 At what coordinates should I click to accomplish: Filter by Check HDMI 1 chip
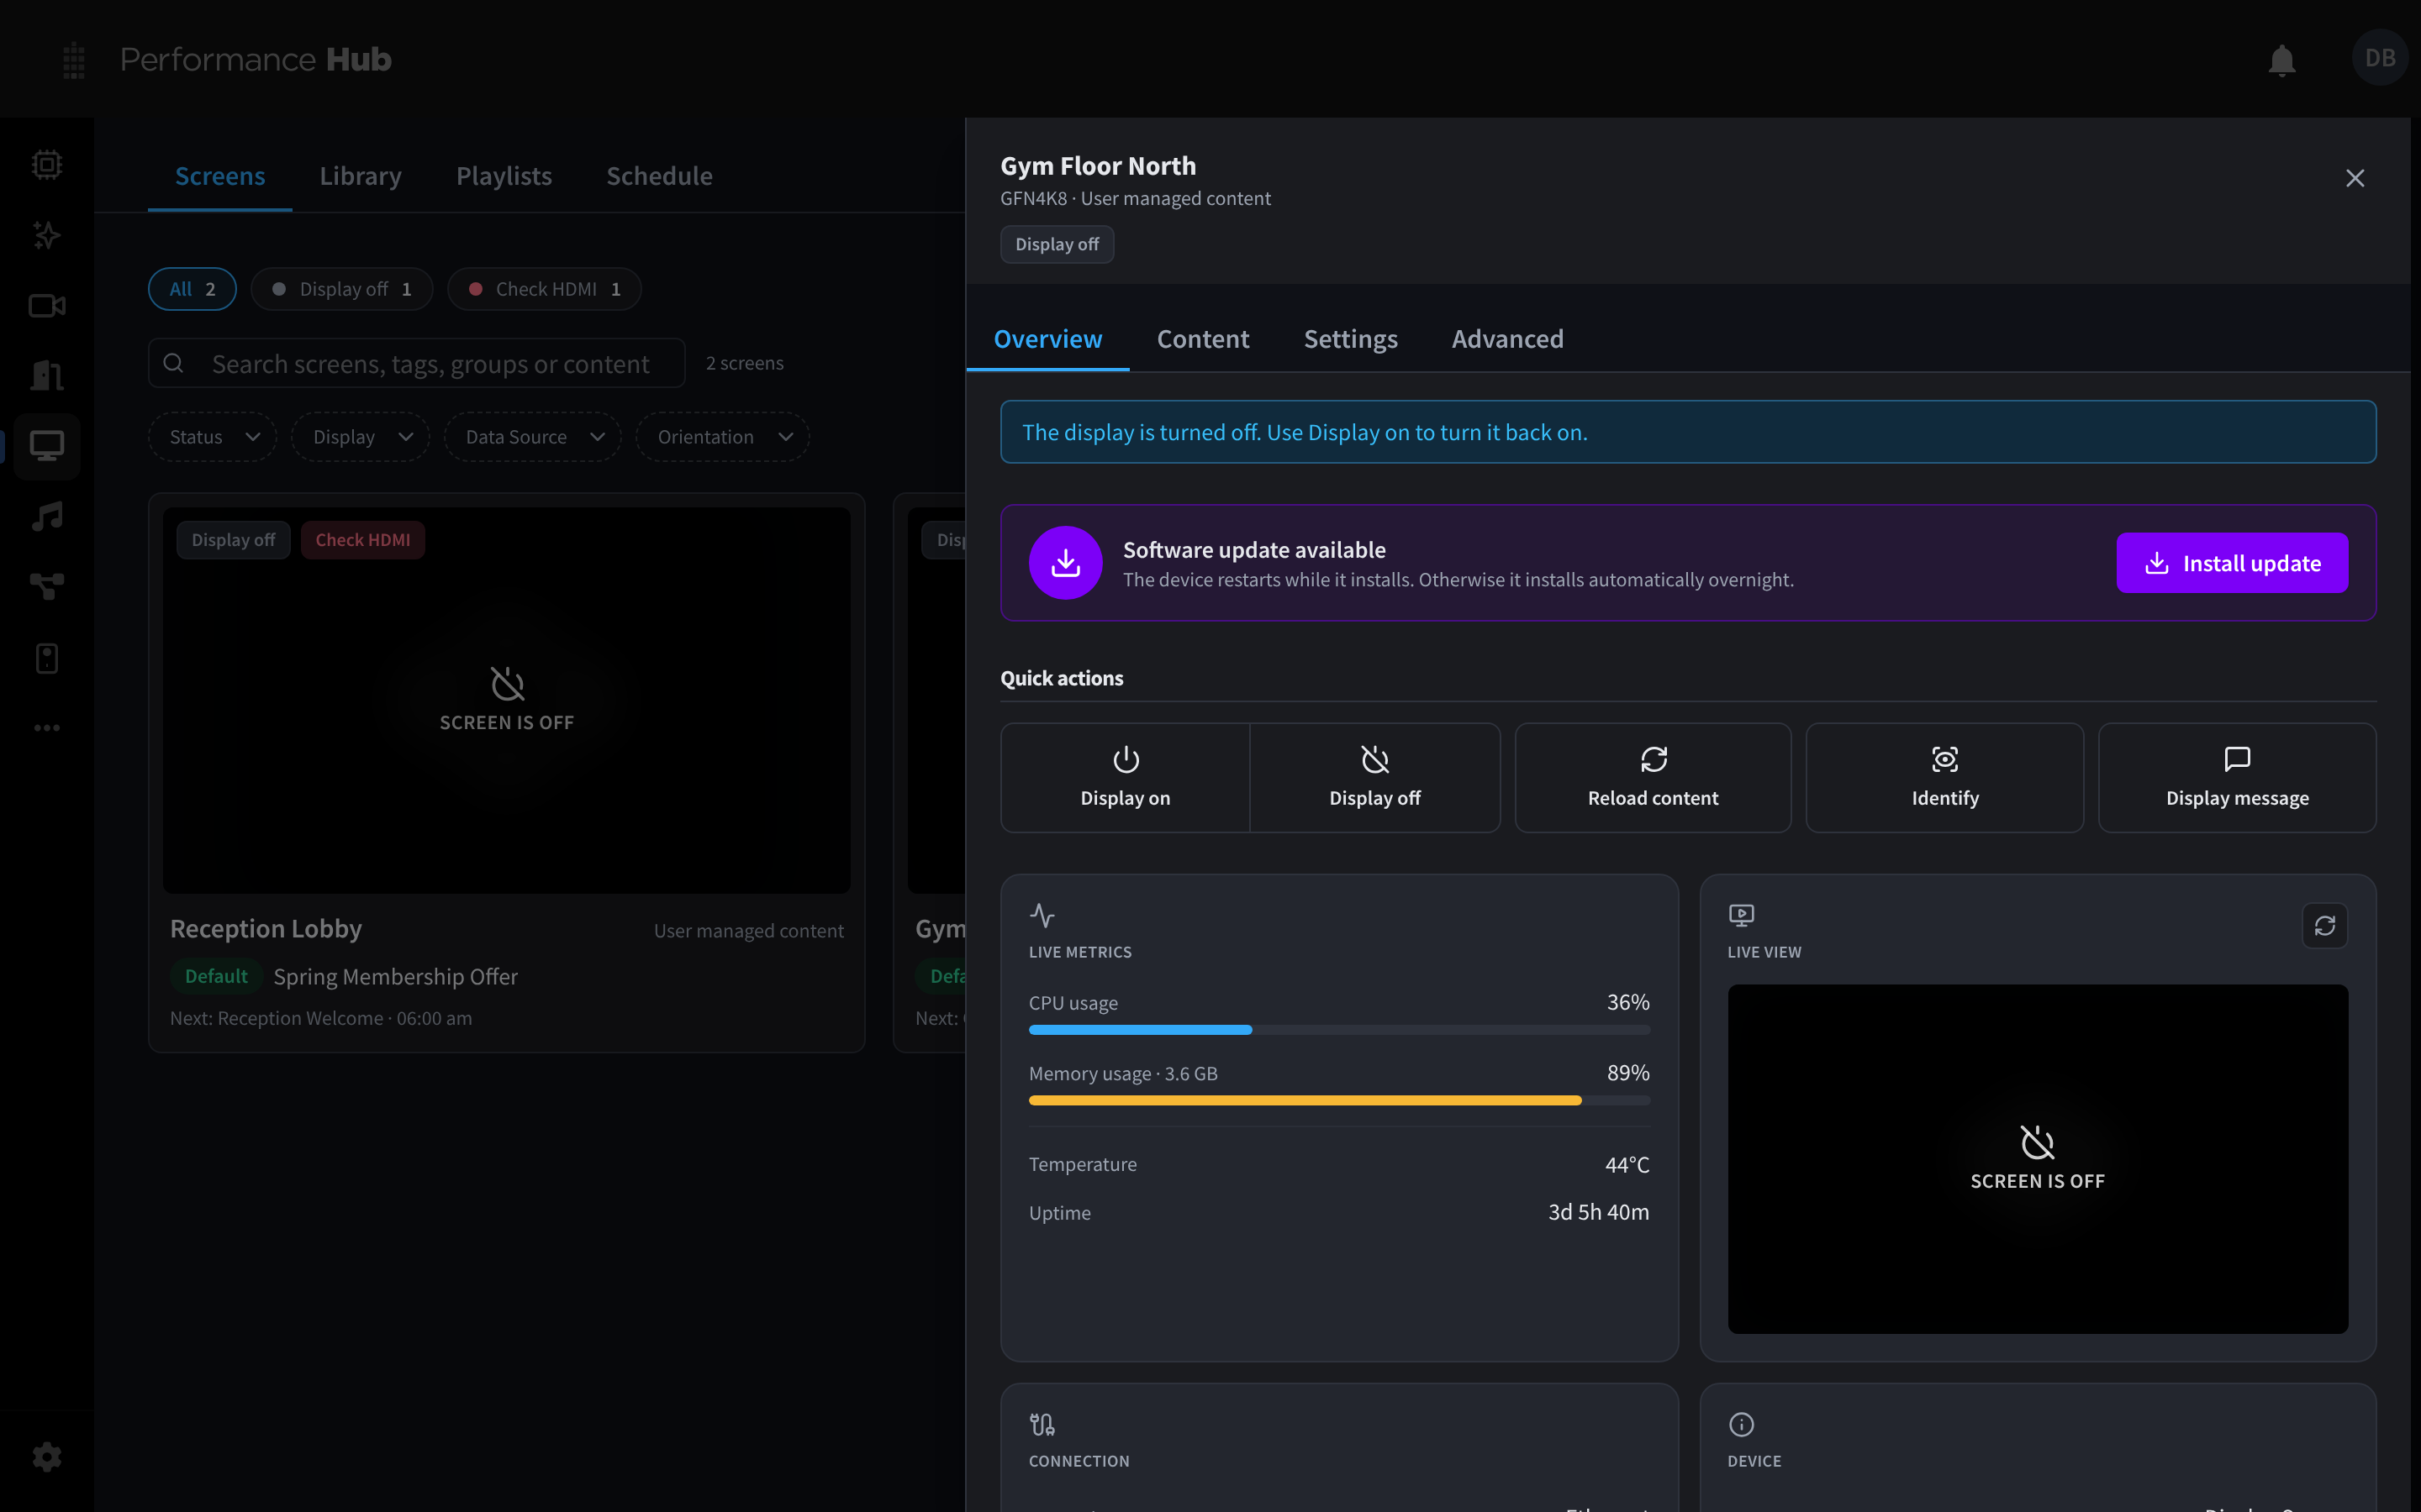[x=544, y=289]
